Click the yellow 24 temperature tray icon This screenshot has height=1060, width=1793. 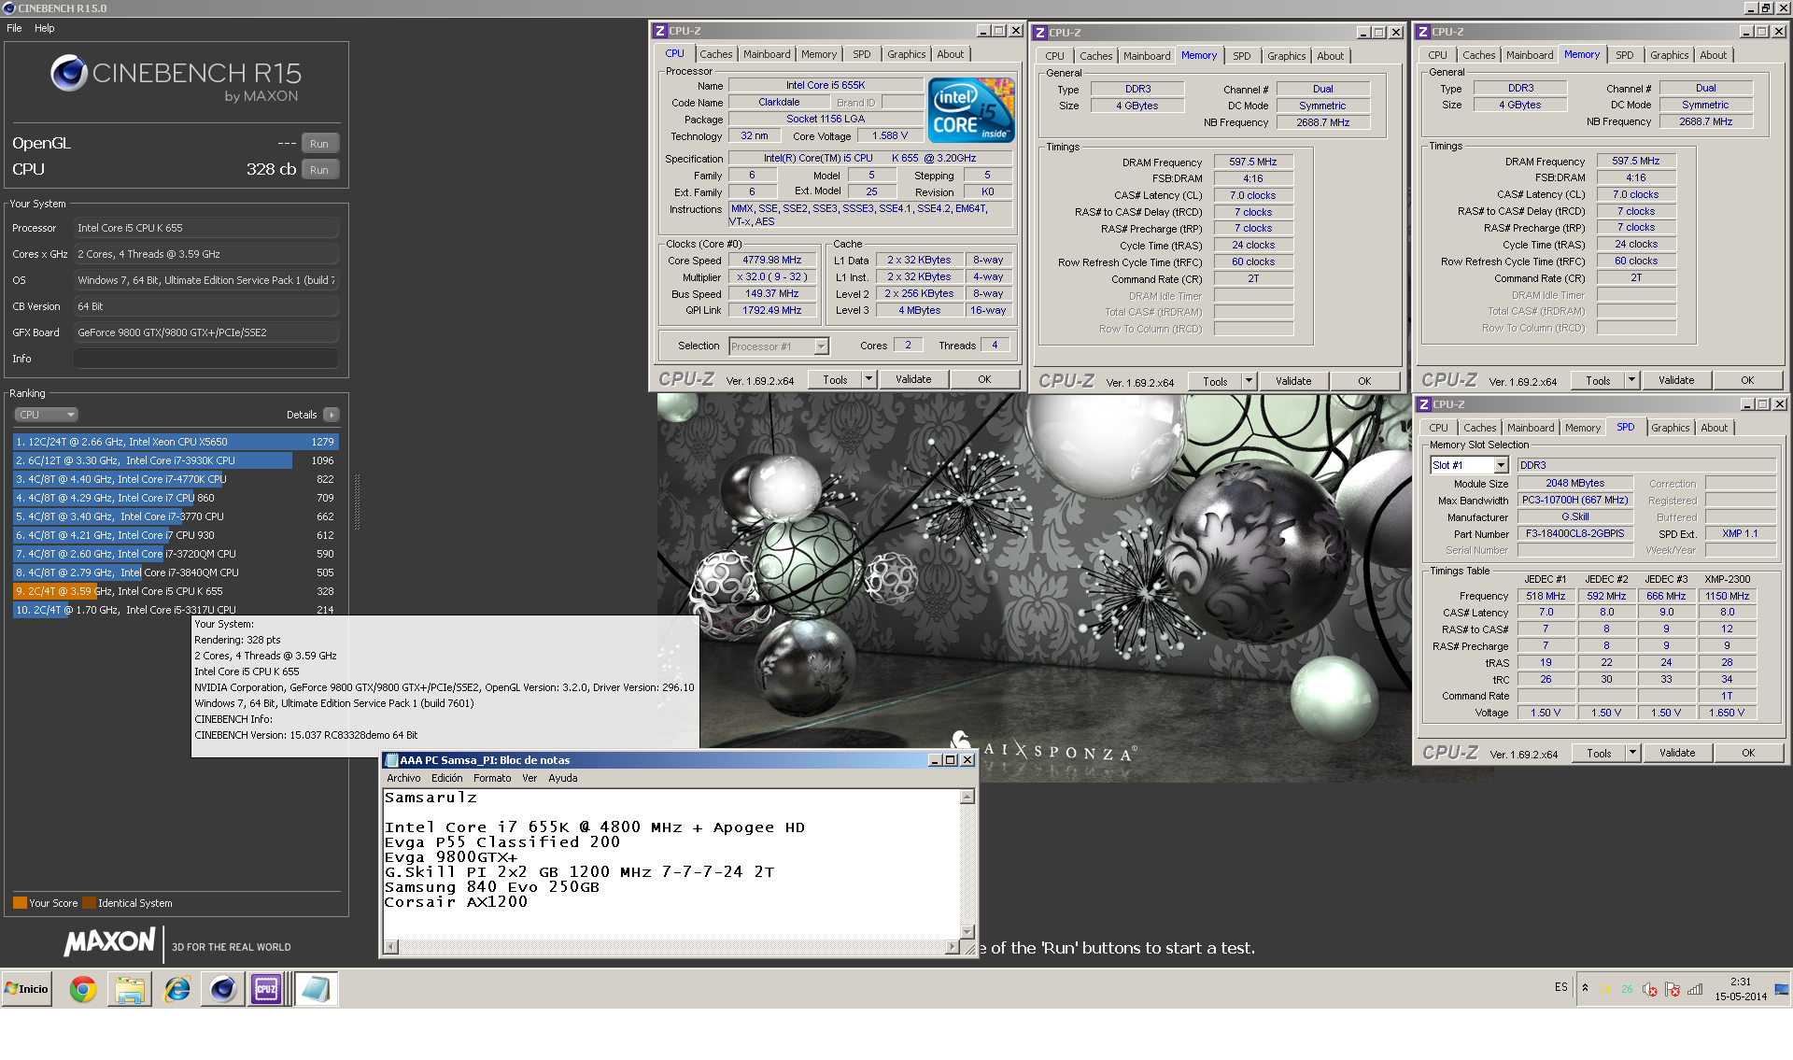[x=1605, y=990]
